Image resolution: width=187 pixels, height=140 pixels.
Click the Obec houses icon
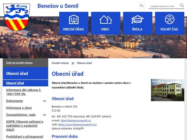(106, 19)
